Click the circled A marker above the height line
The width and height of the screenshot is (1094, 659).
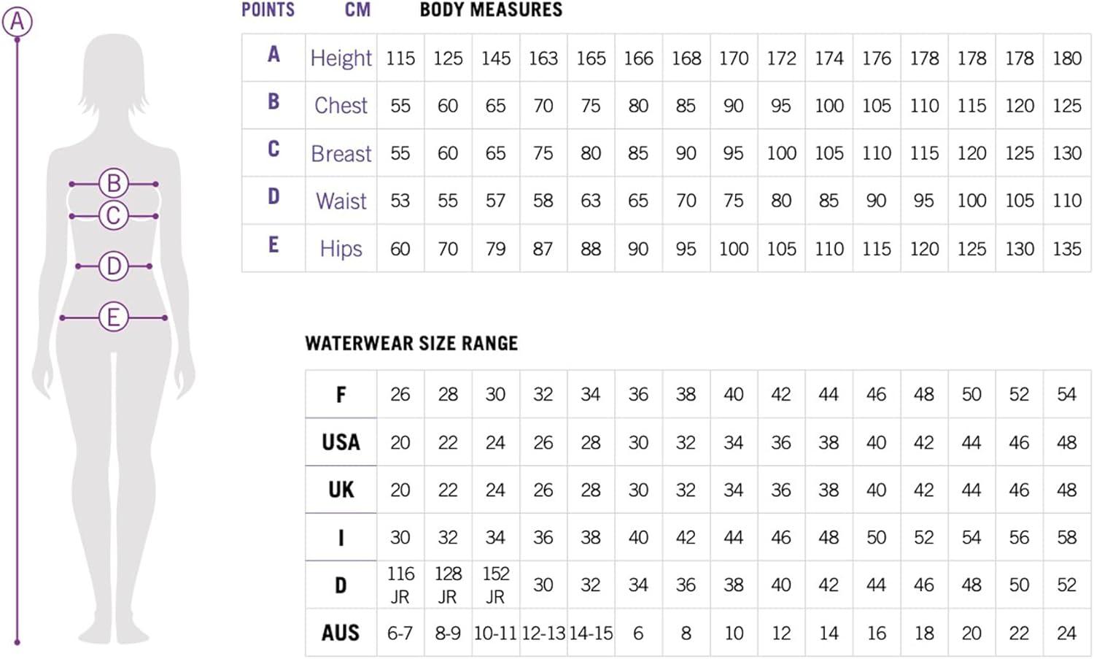point(18,21)
